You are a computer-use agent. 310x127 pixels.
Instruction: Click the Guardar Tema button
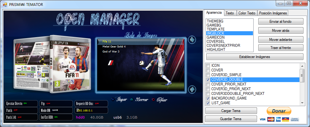231,119
